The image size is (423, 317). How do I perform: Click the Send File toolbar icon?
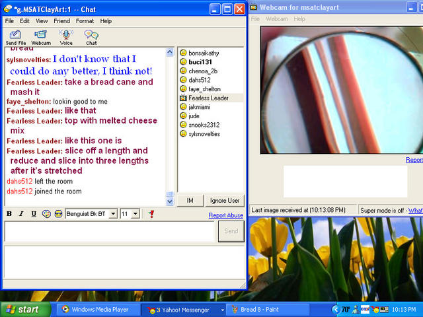[x=15, y=38]
